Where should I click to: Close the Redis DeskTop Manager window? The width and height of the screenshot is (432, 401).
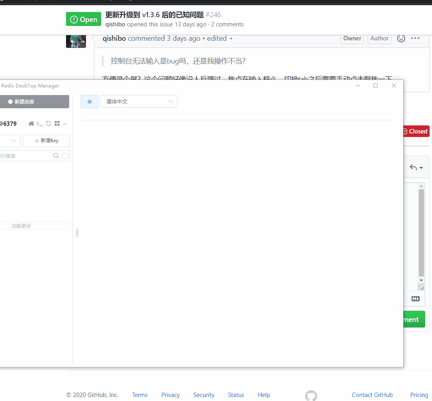pyautogui.click(x=394, y=85)
